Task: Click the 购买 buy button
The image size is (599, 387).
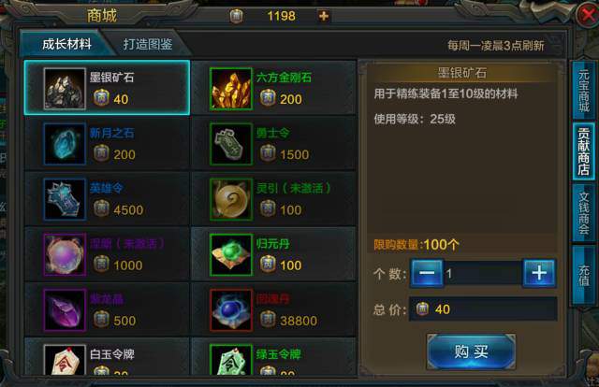Action: tap(471, 351)
